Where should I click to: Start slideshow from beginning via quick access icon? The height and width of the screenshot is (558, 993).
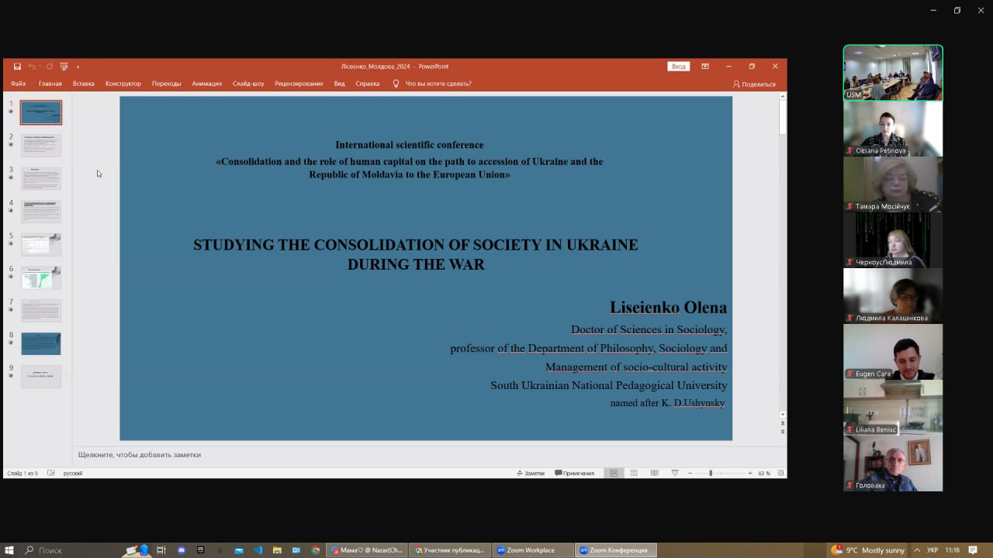[x=64, y=67]
